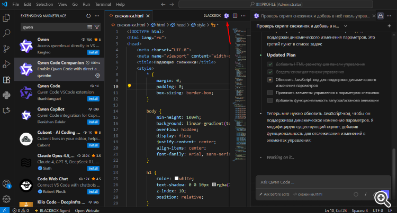This screenshot has height=213, width=397.
Task: Expand the 'head' breadcrumb in editor path
Action: tap(181, 25)
